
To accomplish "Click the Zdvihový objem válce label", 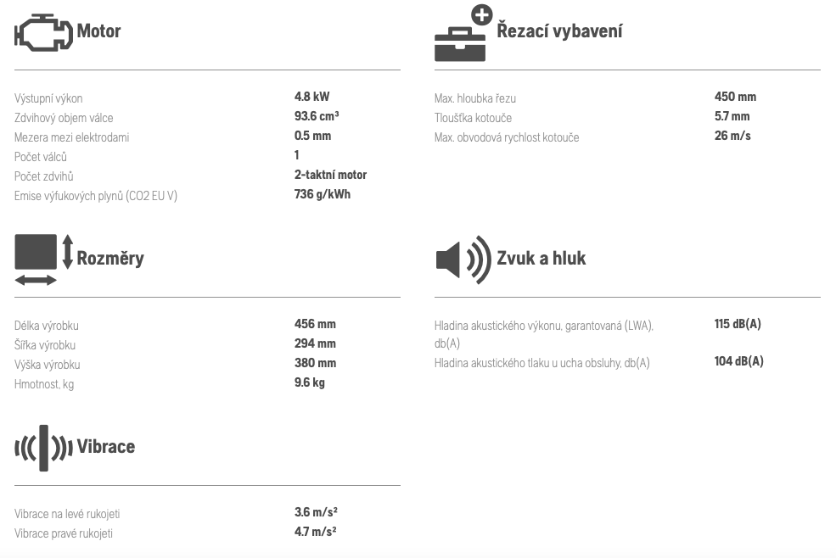I will [x=64, y=118].
